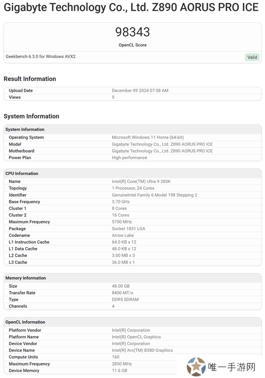This screenshot has height=378, width=265.
Task: Click the Model row's Gigabyte value
Action: coord(163,144)
